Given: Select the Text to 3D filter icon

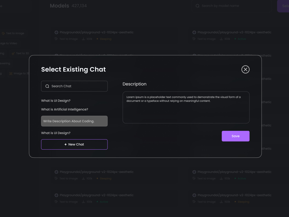Looking at the screenshot, I should (x=13, y=53).
